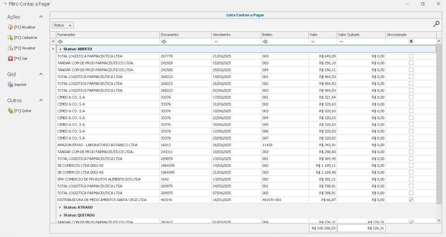Click the filter icon for Fornecedor column
Image resolution: width=446 pixels, height=237 pixels.
(60, 41)
